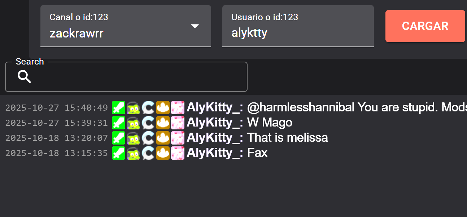
Task: Click the yellow-green creature badge on first message
Action: pyautogui.click(x=133, y=108)
